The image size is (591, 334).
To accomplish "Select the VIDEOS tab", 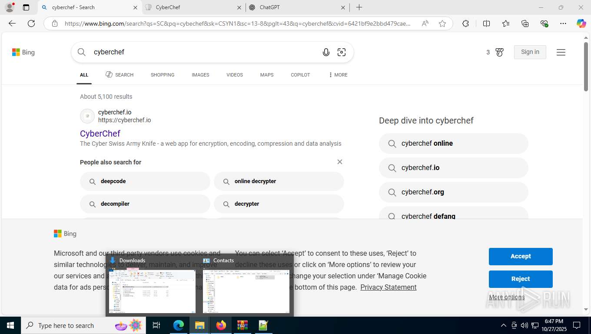I will (x=235, y=75).
